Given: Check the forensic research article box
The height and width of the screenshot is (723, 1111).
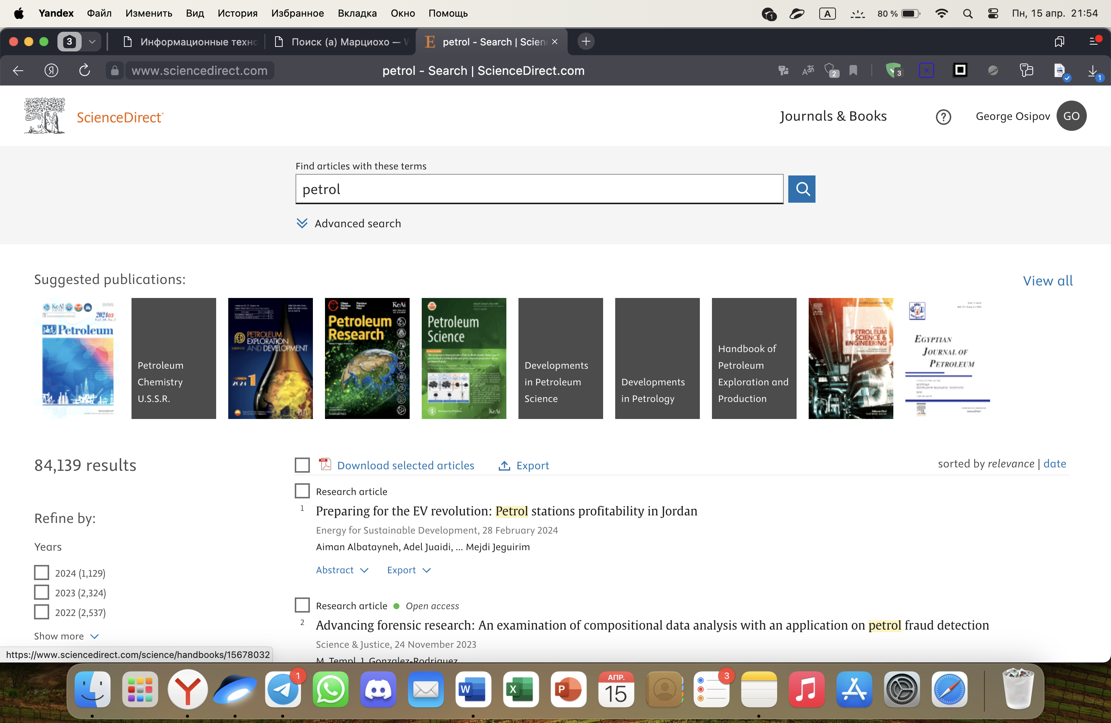Looking at the screenshot, I should click(x=302, y=605).
